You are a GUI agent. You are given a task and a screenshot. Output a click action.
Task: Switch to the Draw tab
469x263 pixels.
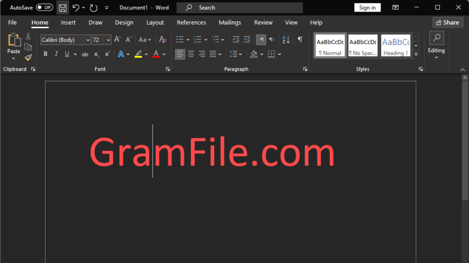tap(96, 22)
